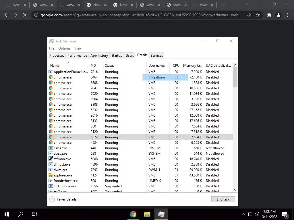Open the Chrome profile avatar
The width and height of the screenshot is (294, 220).
pos(278,15)
